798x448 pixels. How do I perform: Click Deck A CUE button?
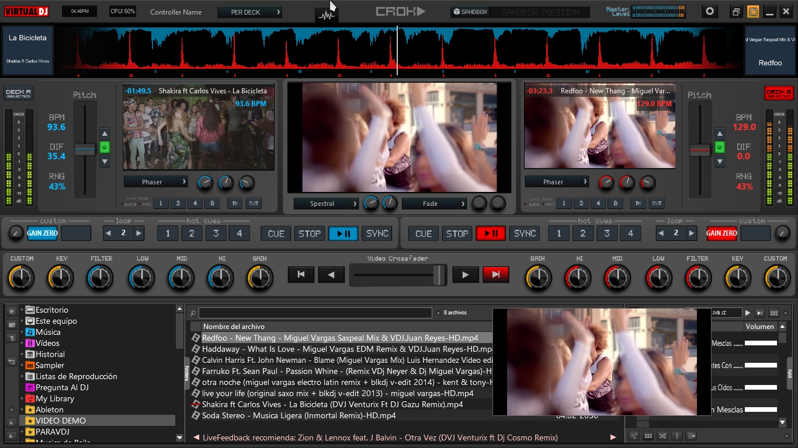click(x=276, y=233)
